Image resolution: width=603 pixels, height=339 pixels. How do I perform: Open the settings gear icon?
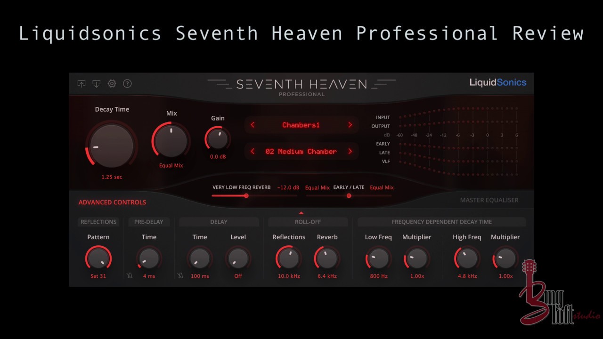point(112,84)
